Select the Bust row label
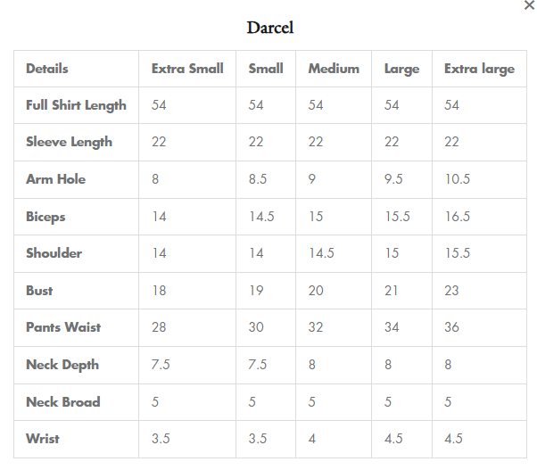537x470 pixels. [39, 291]
